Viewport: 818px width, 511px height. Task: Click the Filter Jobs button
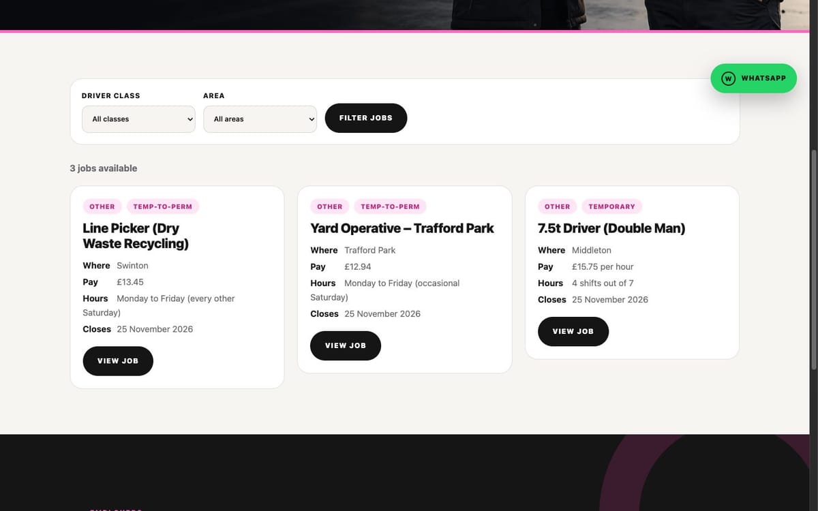pyautogui.click(x=366, y=118)
